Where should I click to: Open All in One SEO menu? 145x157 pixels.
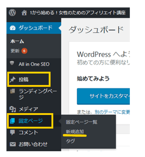(34, 64)
